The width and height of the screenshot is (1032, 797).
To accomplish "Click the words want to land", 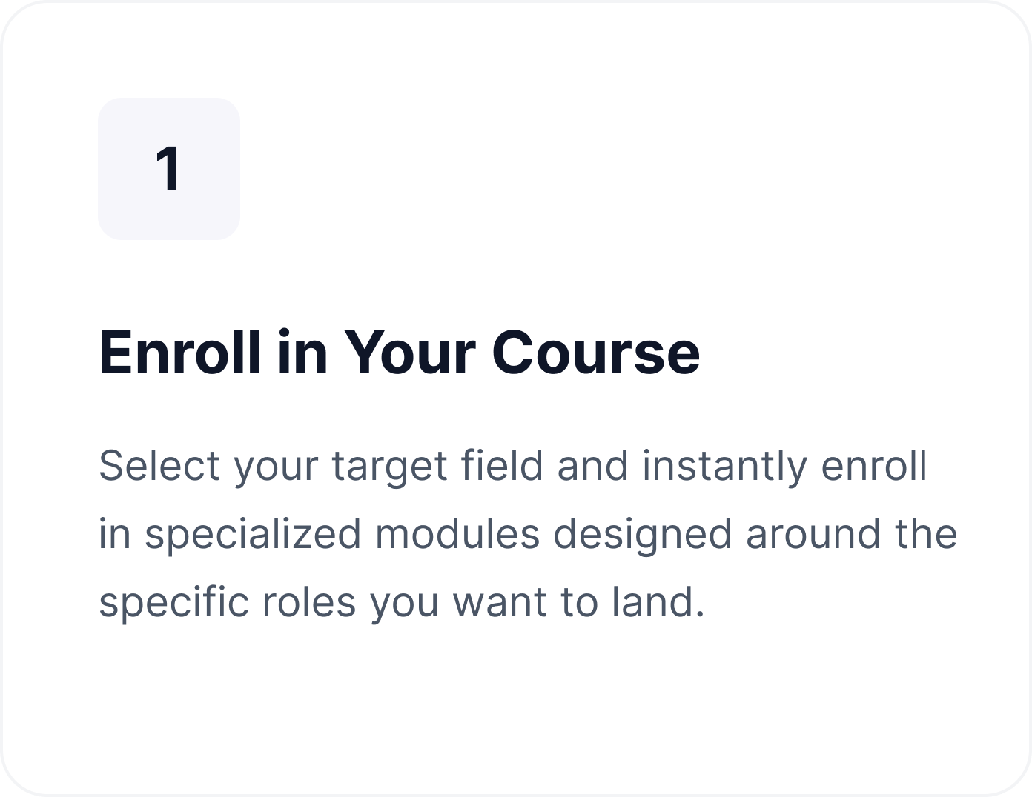I will point(579,603).
